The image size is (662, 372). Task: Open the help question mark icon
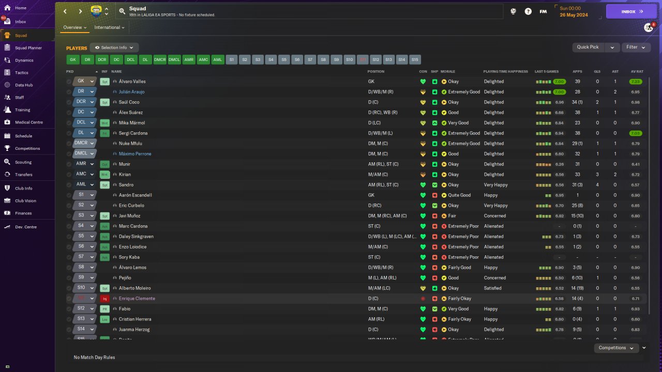point(528,11)
